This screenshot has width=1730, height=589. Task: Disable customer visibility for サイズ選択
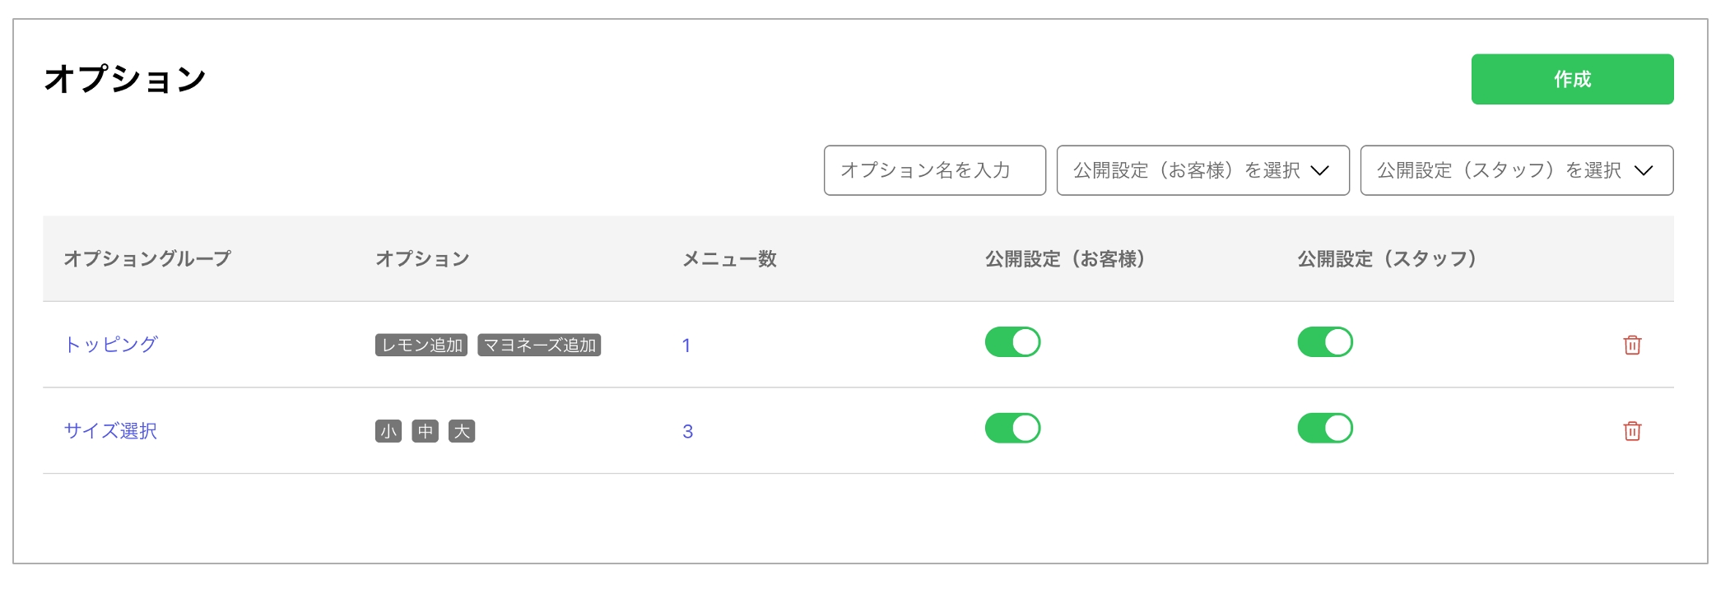point(1012,429)
